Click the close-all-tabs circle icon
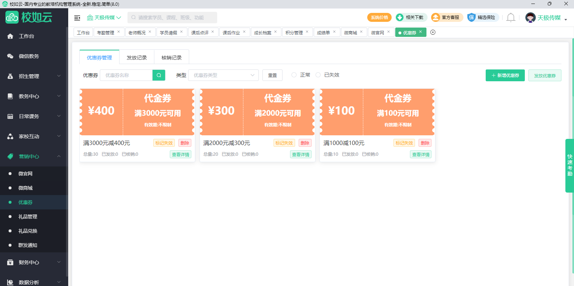574x286 pixels. [x=433, y=32]
